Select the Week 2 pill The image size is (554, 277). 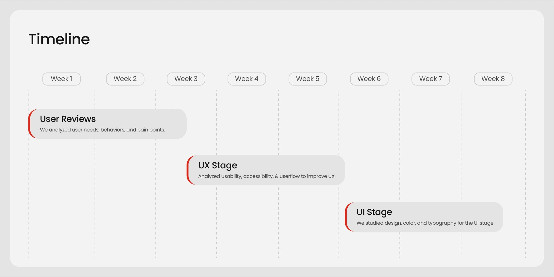tap(125, 79)
